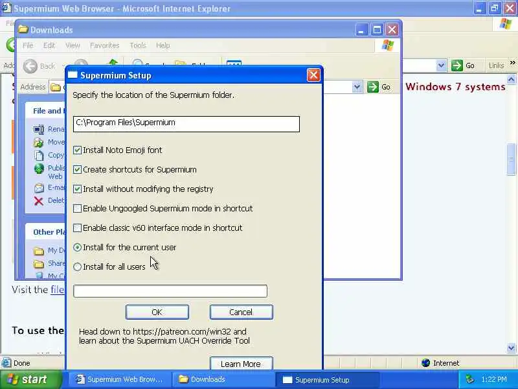Switch to Downloads taskbar button
This screenshot has width=518, height=389.
223,380
